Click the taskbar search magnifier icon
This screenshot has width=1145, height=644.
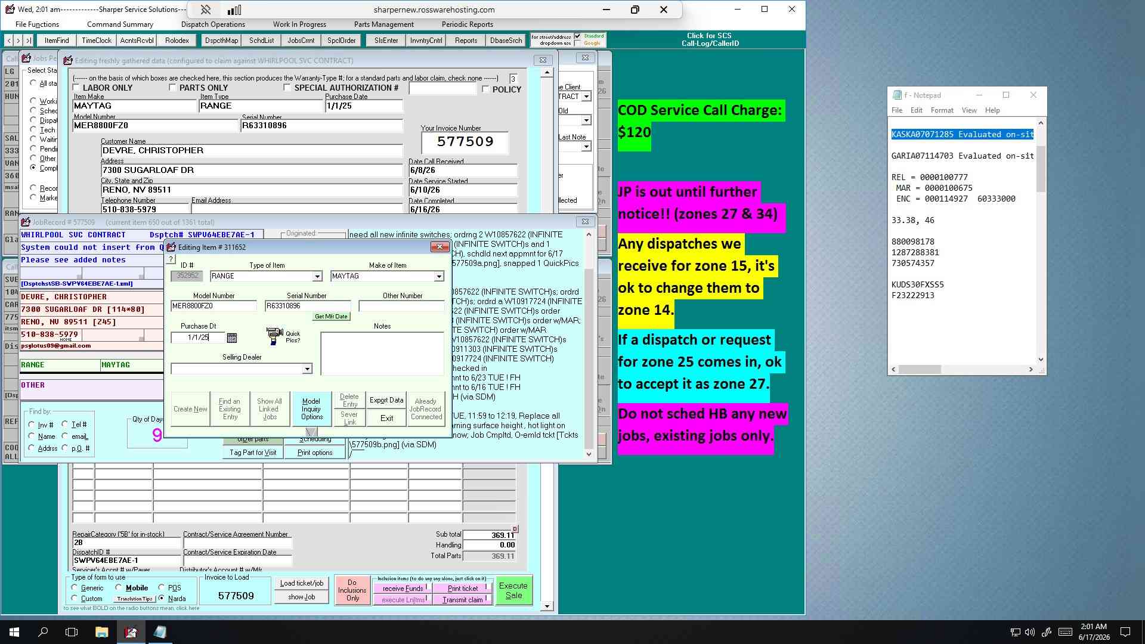click(x=43, y=632)
